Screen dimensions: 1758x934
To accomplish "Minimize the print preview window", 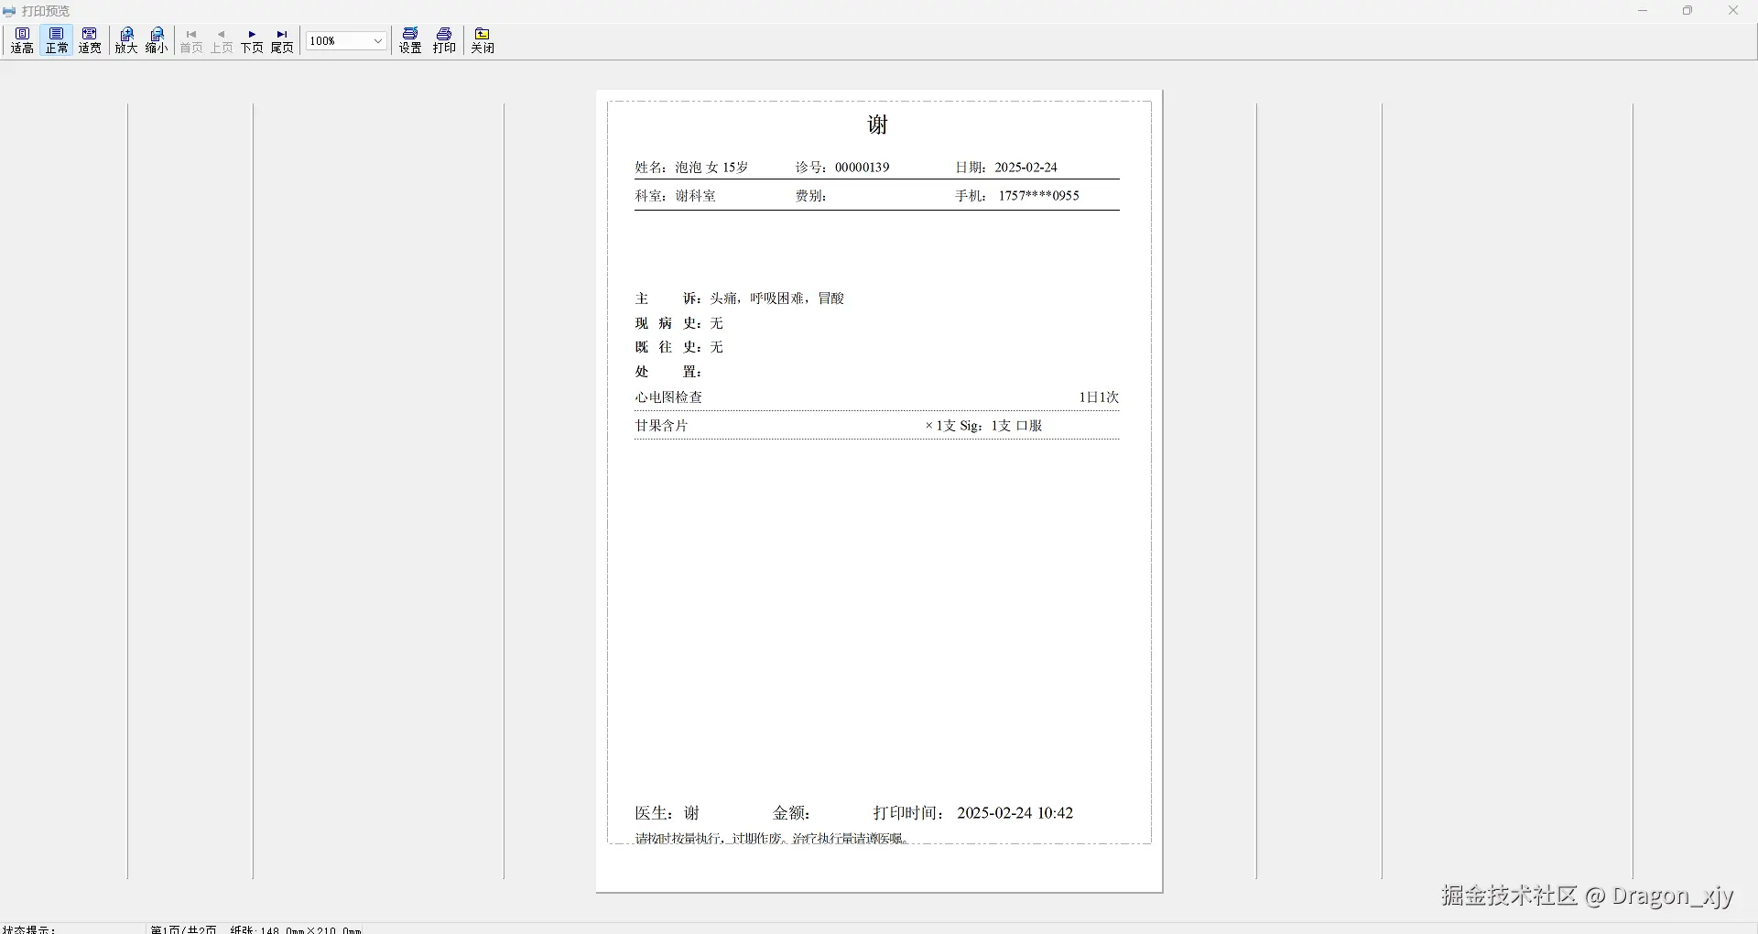I will click(x=1643, y=11).
